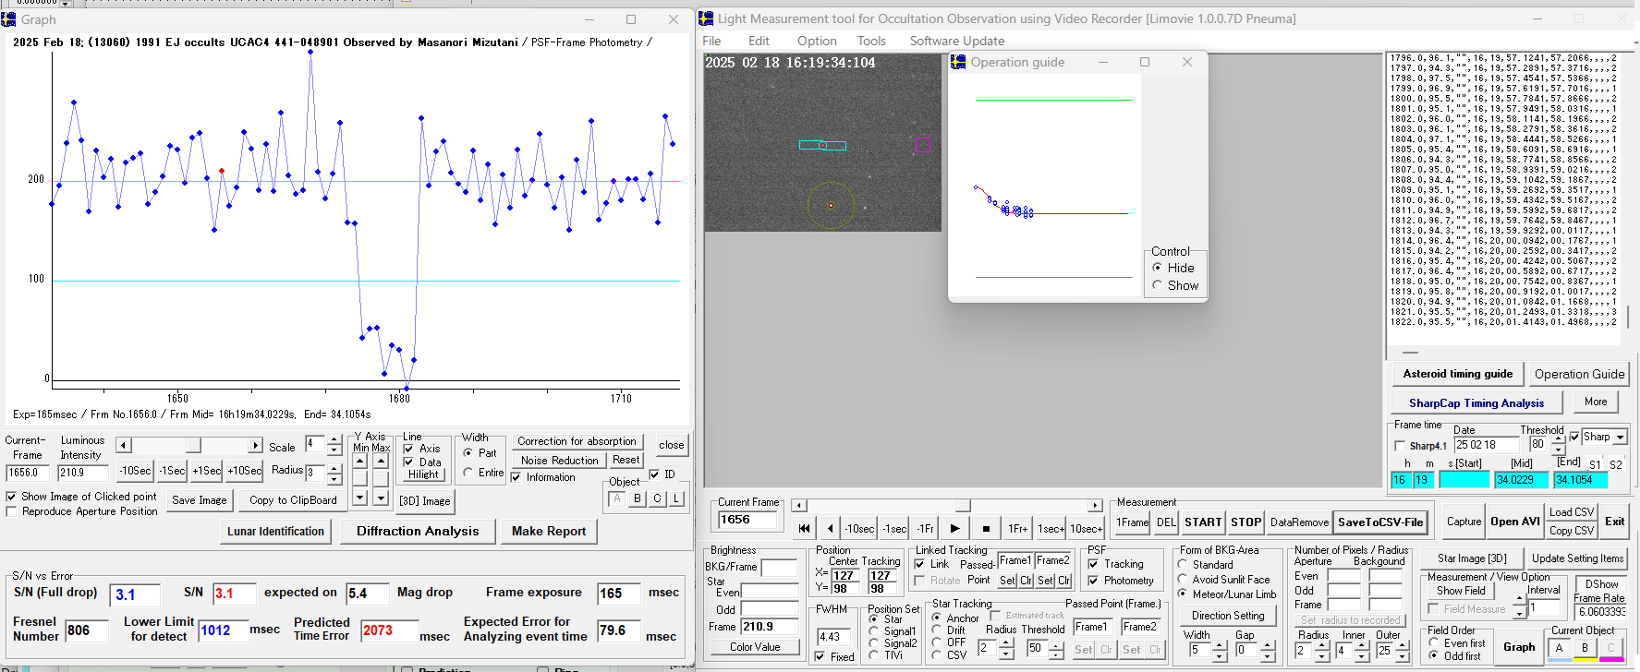Increase the BKG-Area Width spinner
This screenshot has height=672, width=1640.
pos(1220,644)
